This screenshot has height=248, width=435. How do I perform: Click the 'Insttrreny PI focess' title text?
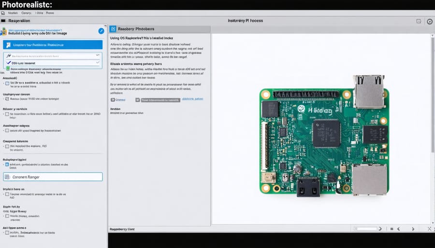click(x=245, y=21)
